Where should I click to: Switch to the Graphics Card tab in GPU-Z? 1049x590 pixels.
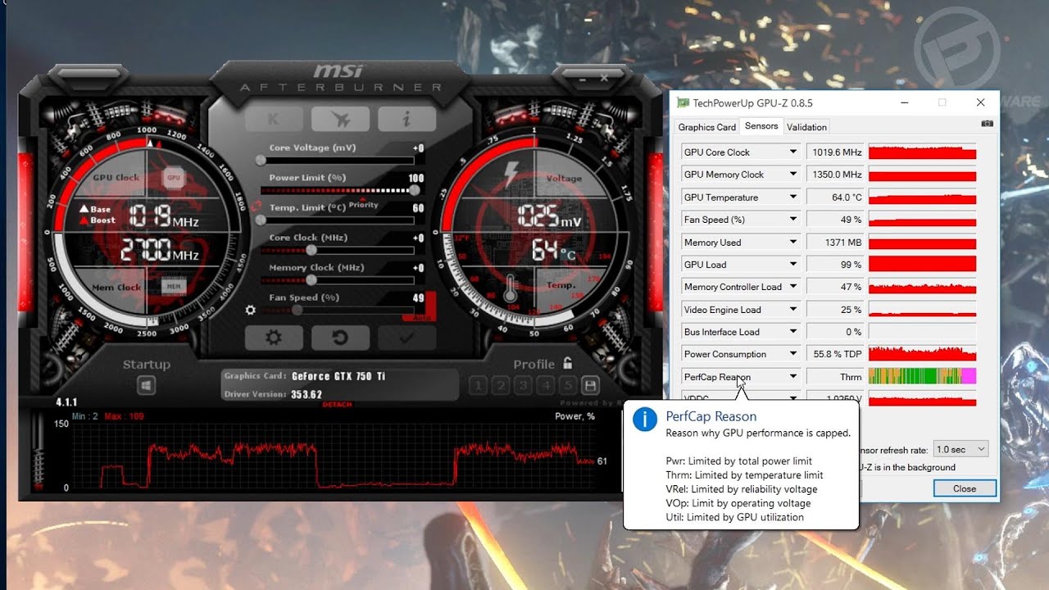coord(706,127)
